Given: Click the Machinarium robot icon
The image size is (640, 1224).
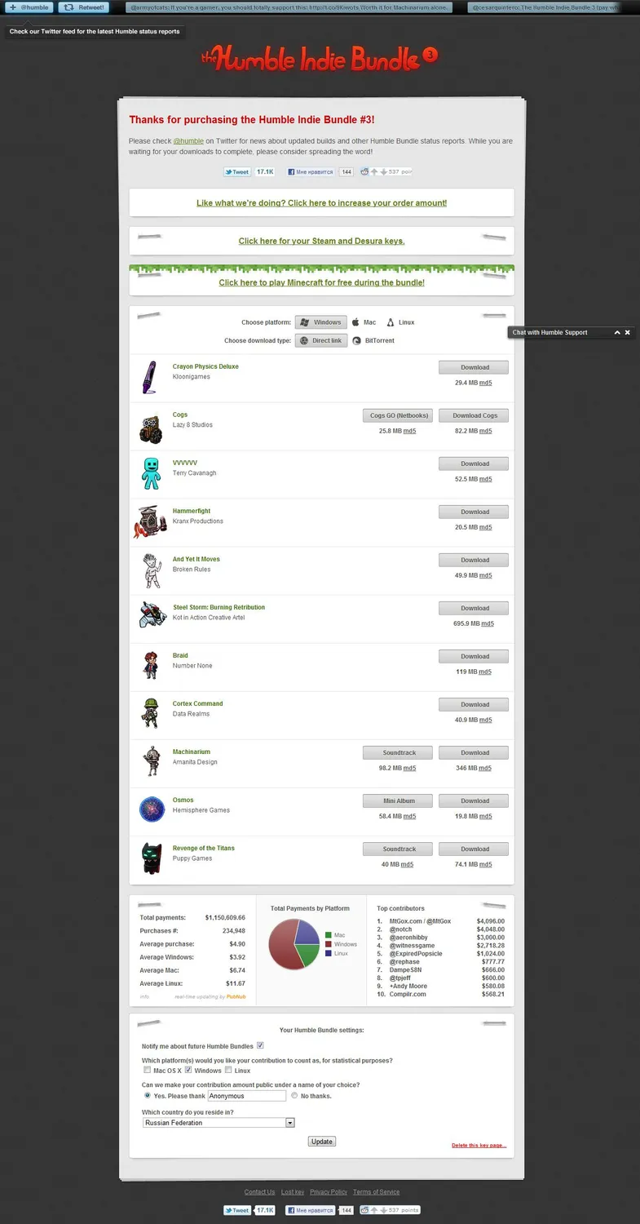Looking at the screenshot, I should coord(150,761).
